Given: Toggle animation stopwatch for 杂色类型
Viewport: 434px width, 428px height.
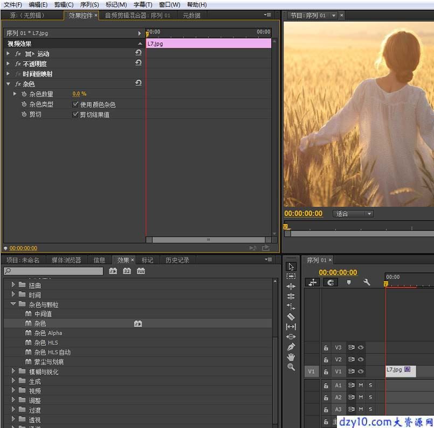Looking at the screenshot, I should 24,104.
